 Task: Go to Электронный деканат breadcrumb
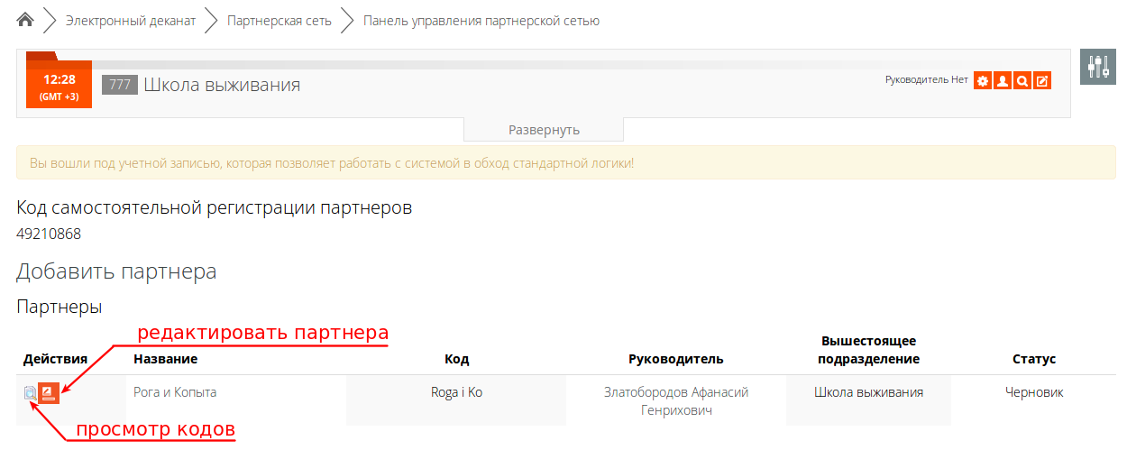coord(131,21)
